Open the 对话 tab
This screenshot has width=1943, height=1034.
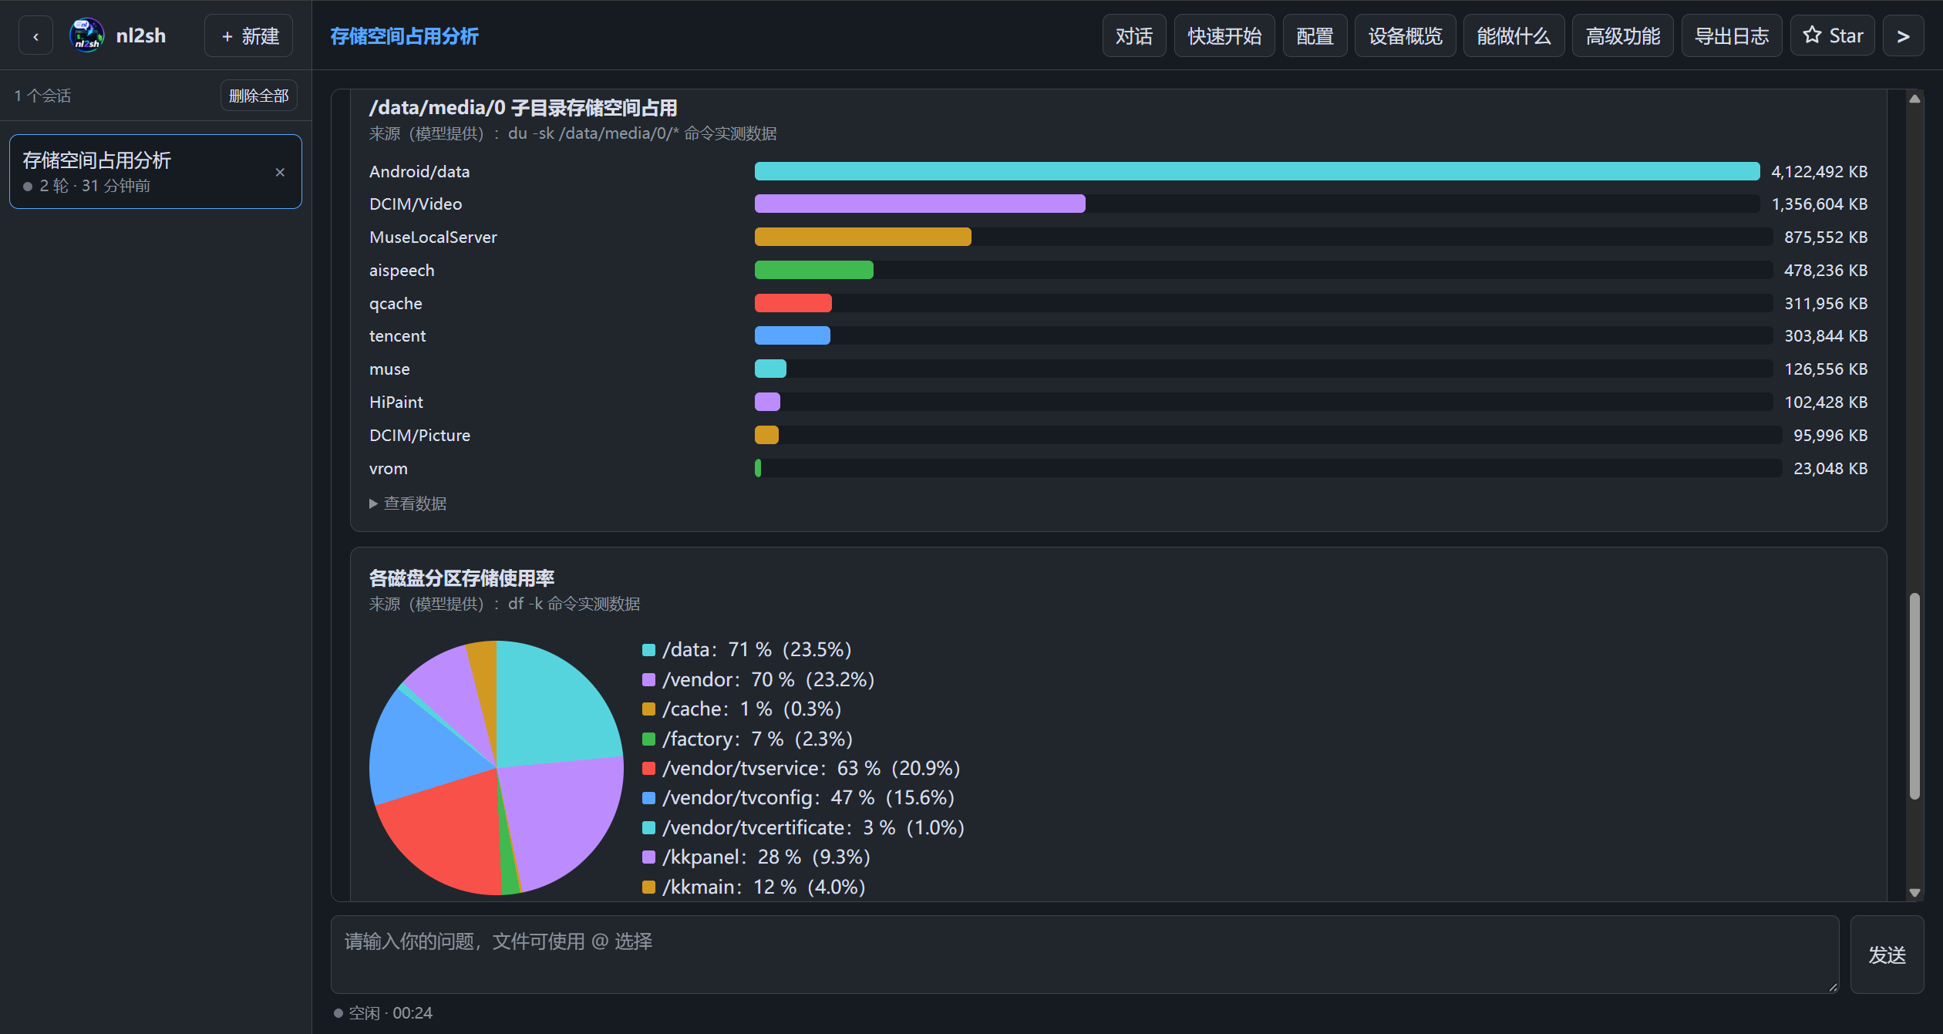(x=1134, y=35)
